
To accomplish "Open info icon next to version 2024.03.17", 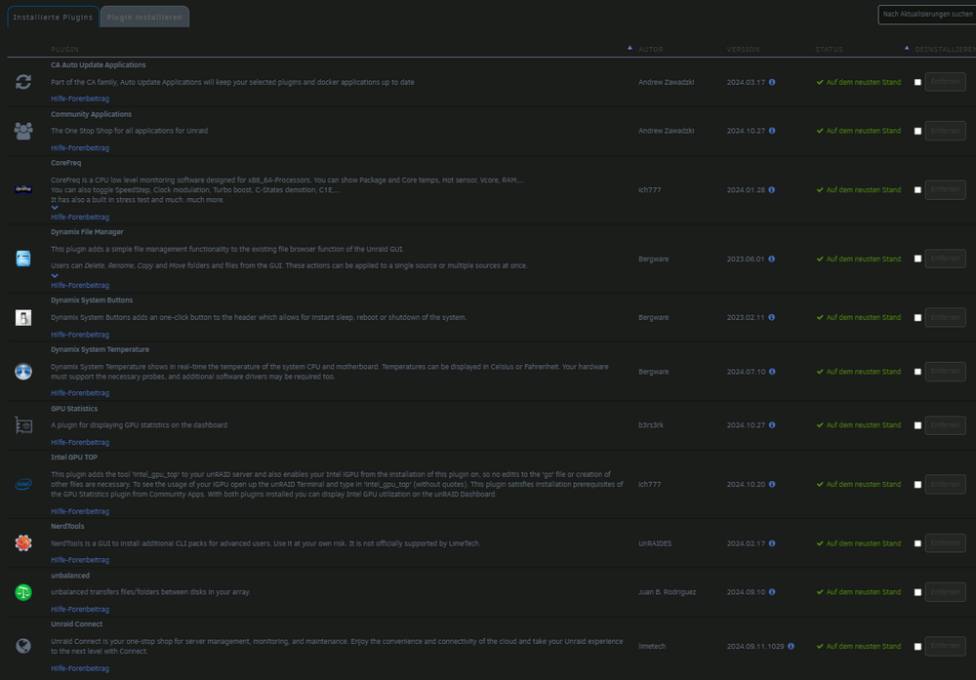I will click(x=772, y=82).
